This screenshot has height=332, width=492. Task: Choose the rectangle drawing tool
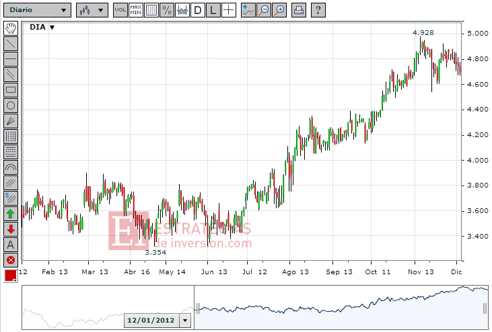click(11, 89)
